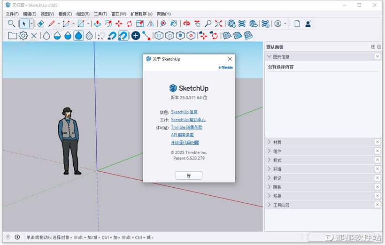Open account icon dropdown arrow
The height and width of the screenshot is (245, 385).
click(285, 24)
